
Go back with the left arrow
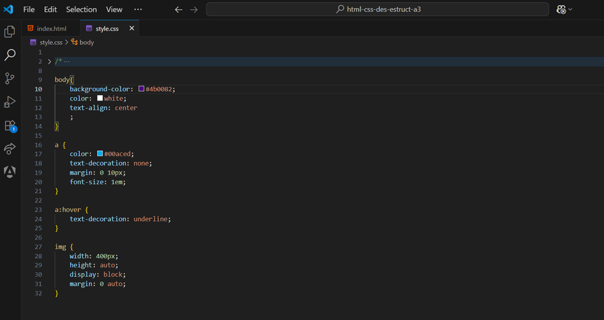(x=179, y=10)
